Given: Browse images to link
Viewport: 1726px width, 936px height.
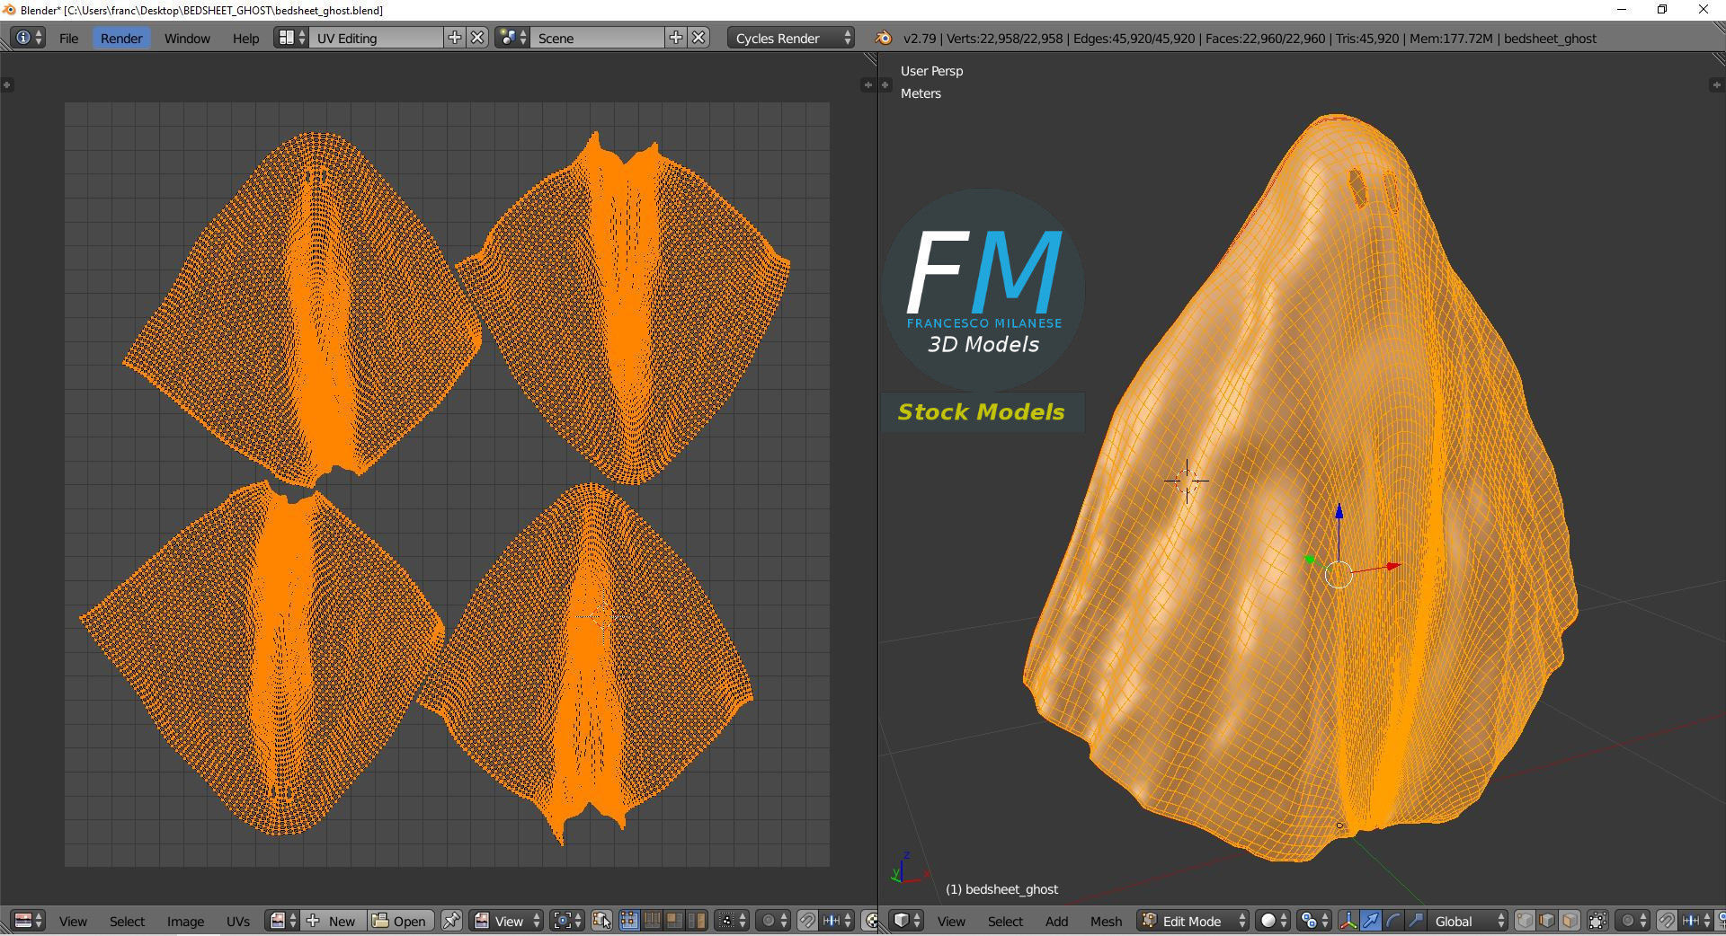Looking at the screenshot, I should [x=284, y=921].
